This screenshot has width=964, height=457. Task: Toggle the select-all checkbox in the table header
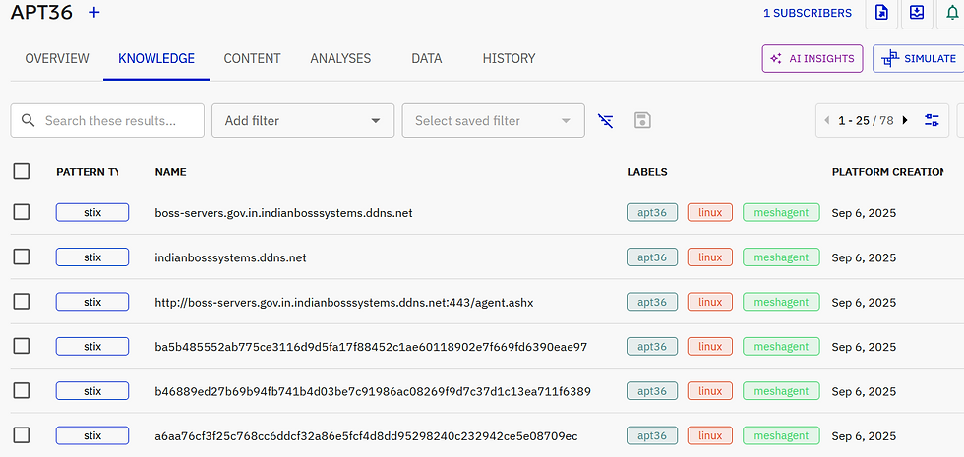click(22, 172)
